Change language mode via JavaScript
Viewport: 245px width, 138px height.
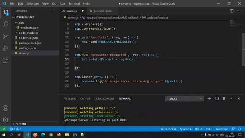click(x=221, y=129)
